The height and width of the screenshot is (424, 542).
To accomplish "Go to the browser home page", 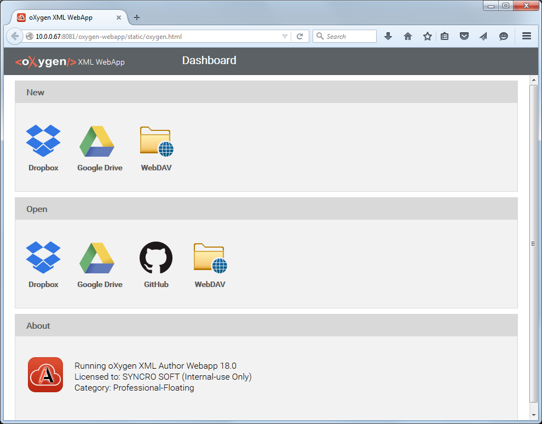I will click(408, 36).
